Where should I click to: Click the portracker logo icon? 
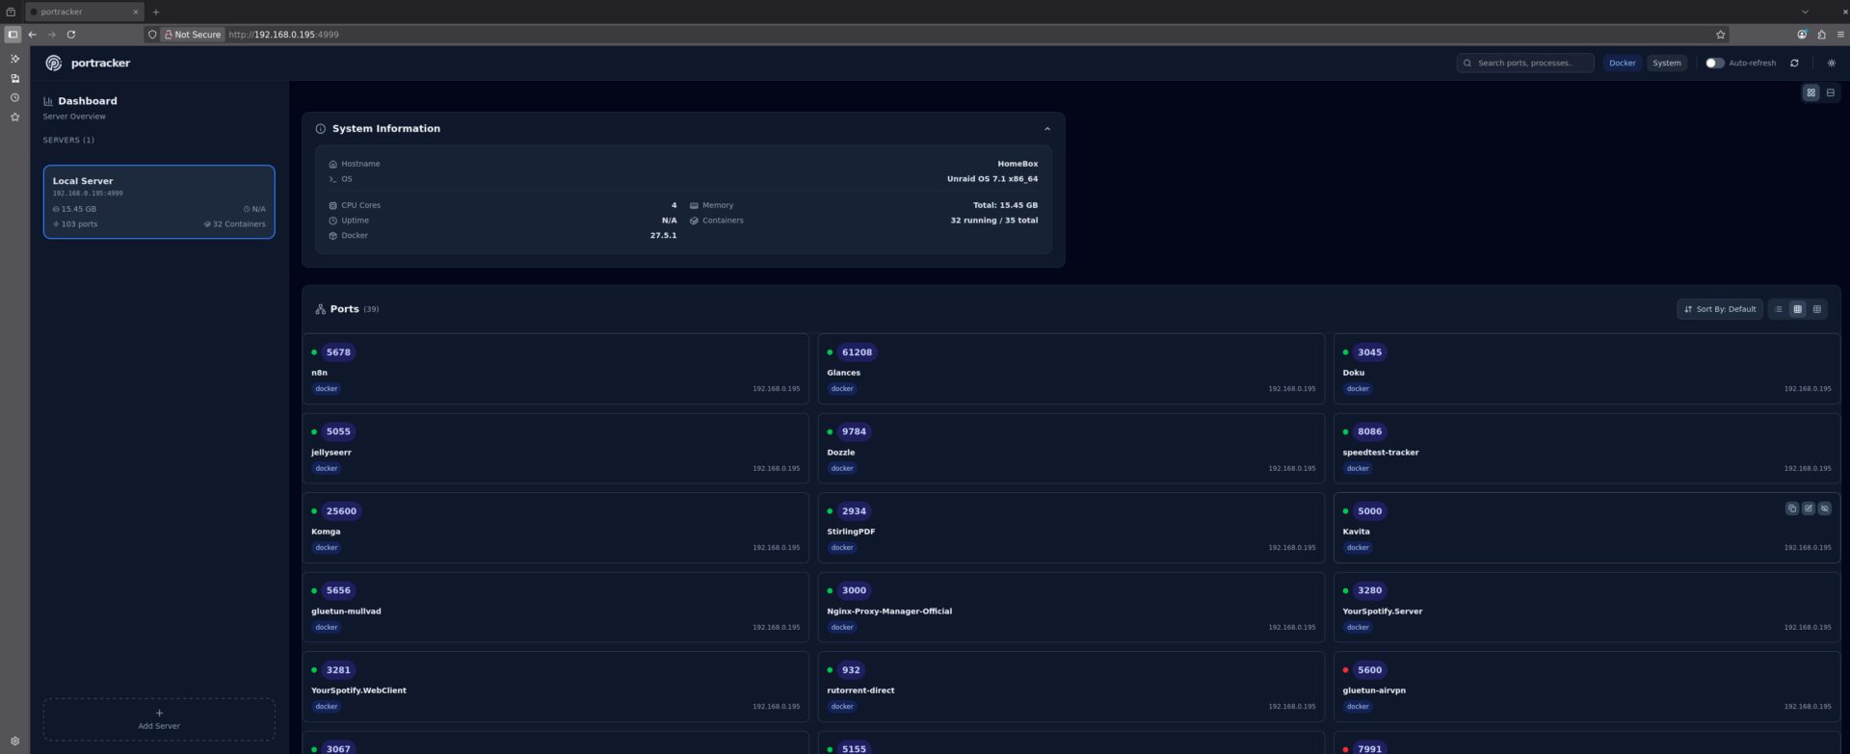(x=54, y=63)
